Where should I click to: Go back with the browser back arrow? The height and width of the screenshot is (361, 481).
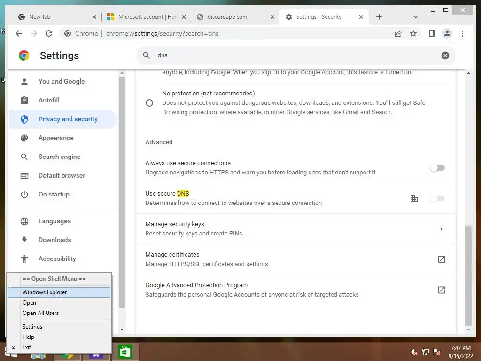(19, 33)
